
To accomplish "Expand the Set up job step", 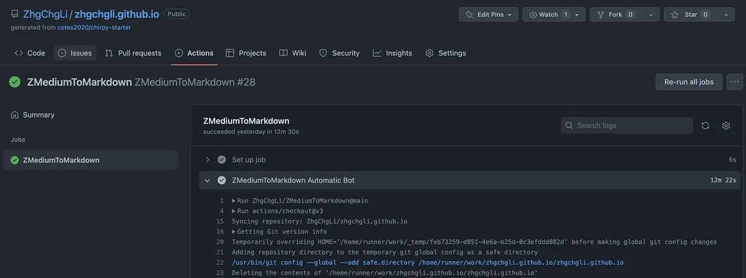I will click(x=207, y=159).
